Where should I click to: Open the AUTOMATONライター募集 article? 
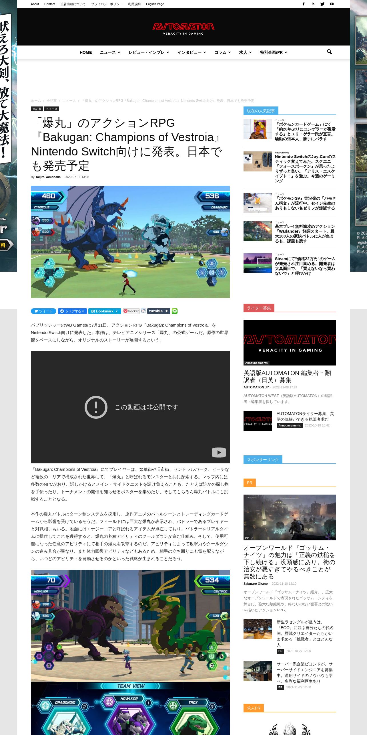[305, 416]
